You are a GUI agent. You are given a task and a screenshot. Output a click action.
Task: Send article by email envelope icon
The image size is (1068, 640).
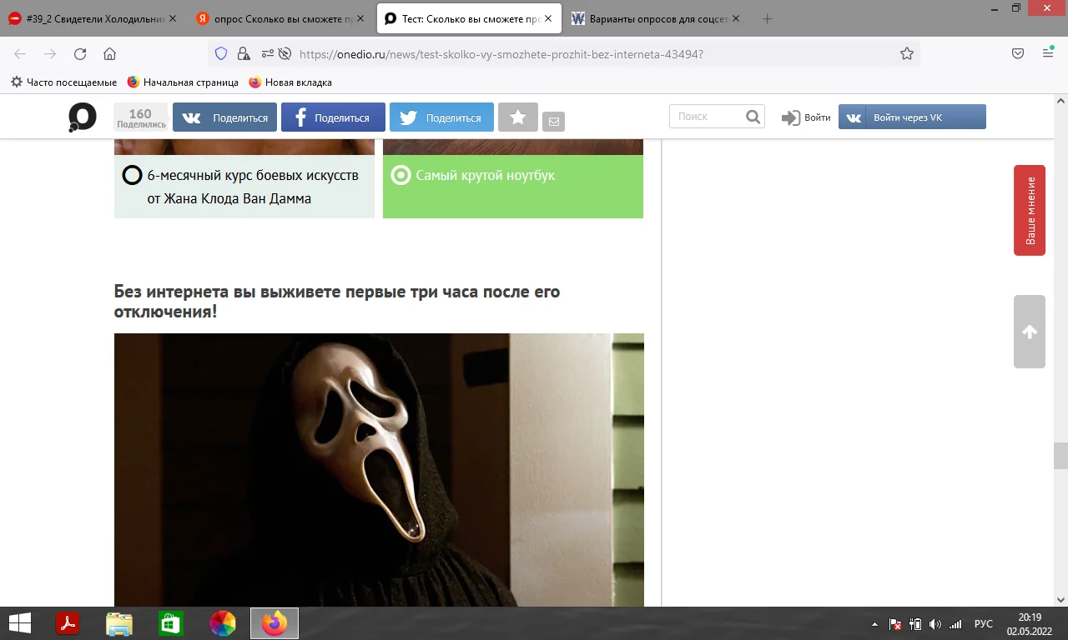(x=553, y=122)
